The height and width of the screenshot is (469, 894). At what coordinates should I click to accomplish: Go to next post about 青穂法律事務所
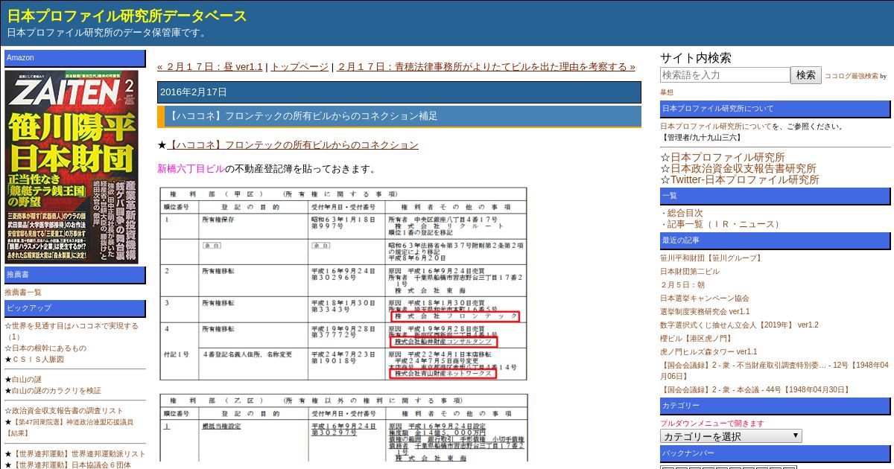pyautogui.click(x=486, y=67)
